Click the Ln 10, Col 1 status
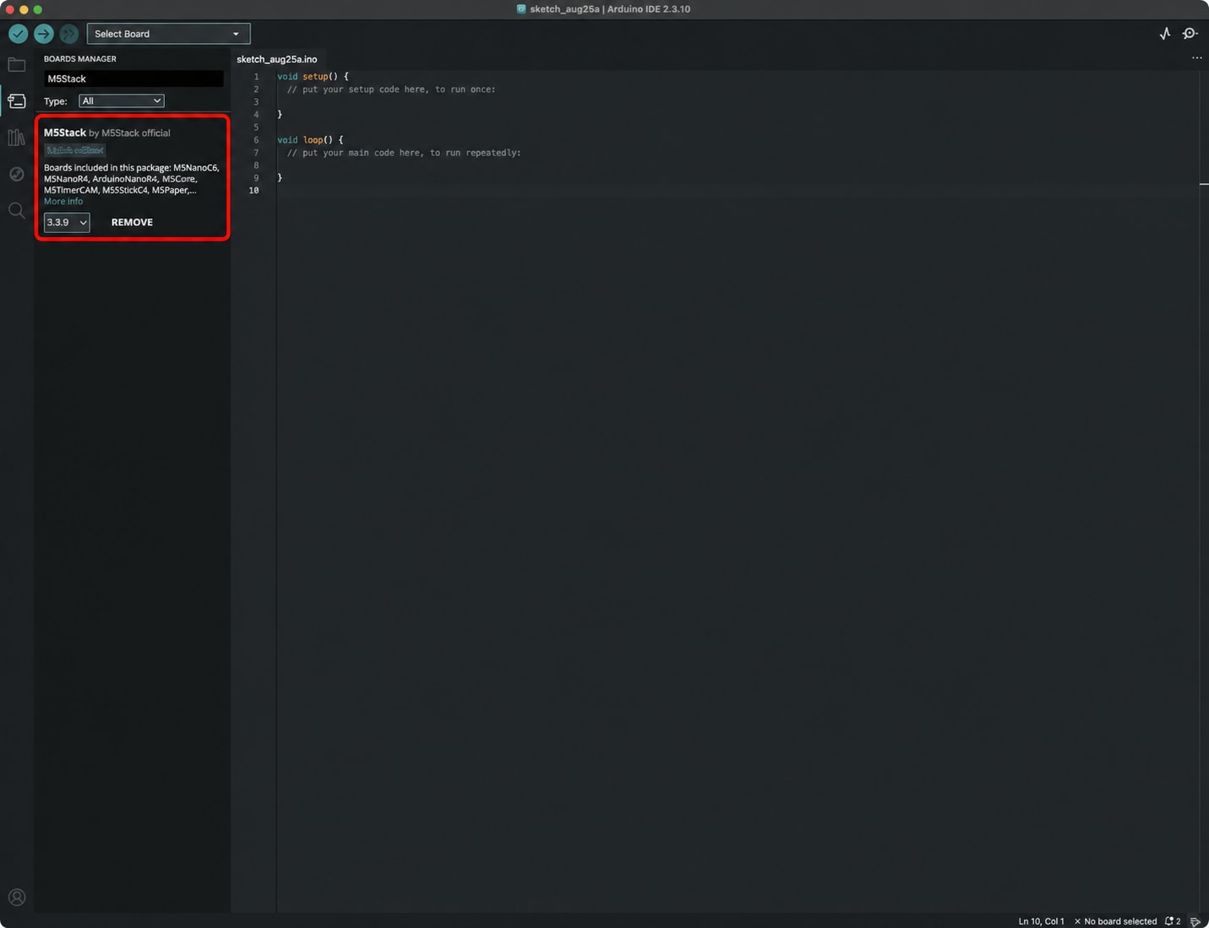The width and height of the screenshot is (1209, 928). [x=1041, y=921]
